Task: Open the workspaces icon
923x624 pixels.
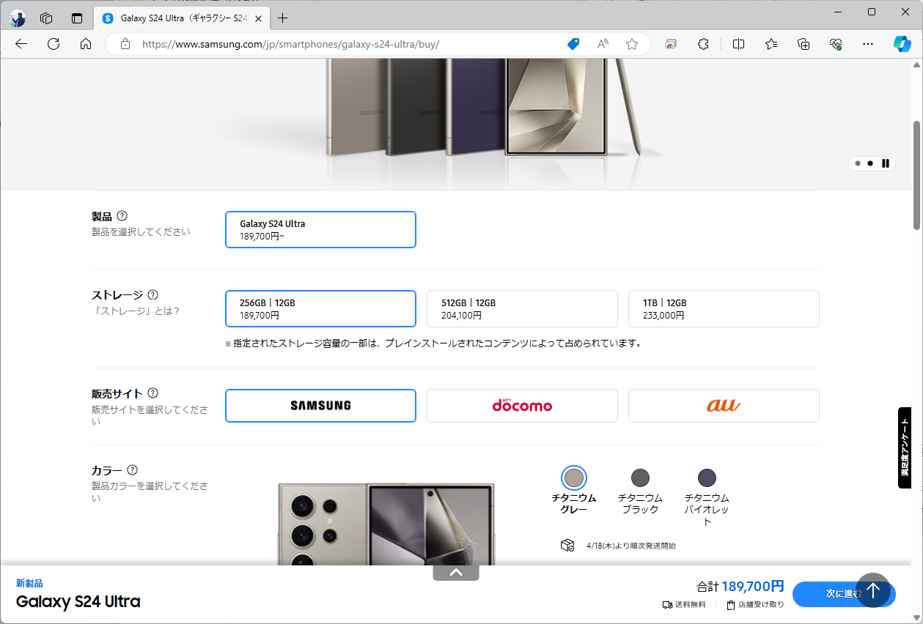Action: pyautogui.click(x=46, y=18)
